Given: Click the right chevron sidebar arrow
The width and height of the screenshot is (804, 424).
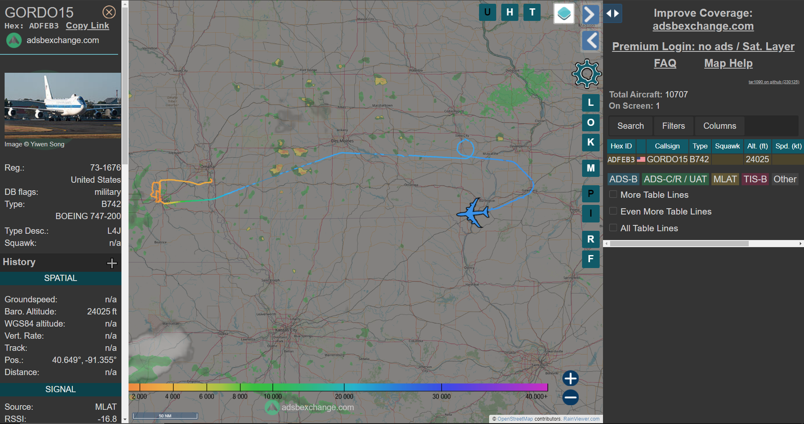Looking at the screenshot, I should [x=590, y=15].
